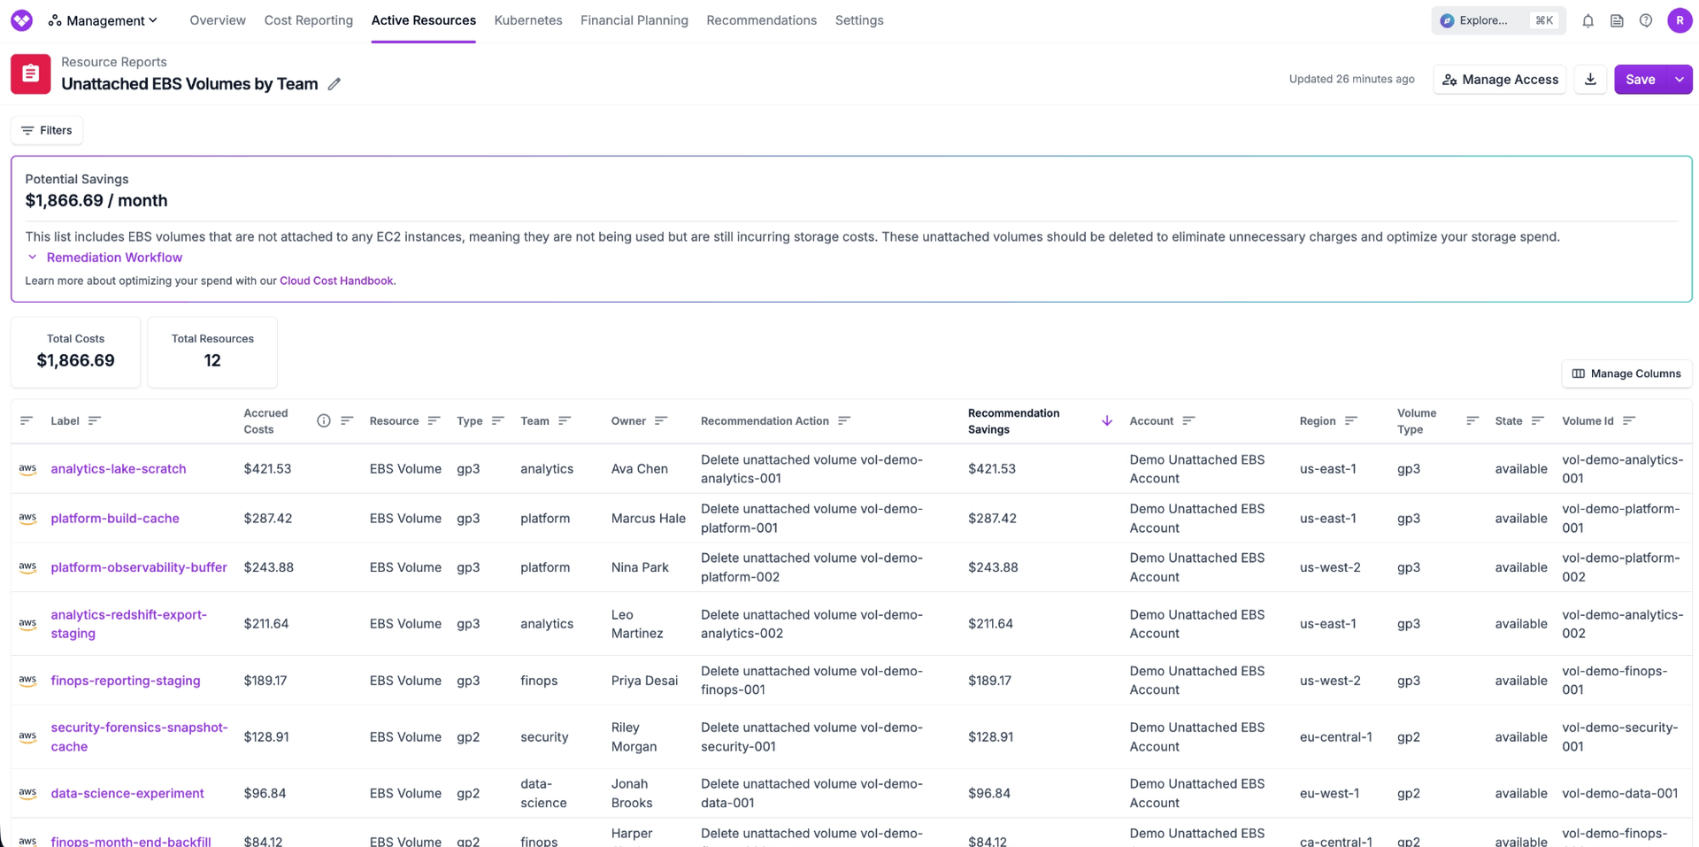Open the Settings tab
The height and width of the screenshot is (847, 1699).
click(x=859, y=20)
